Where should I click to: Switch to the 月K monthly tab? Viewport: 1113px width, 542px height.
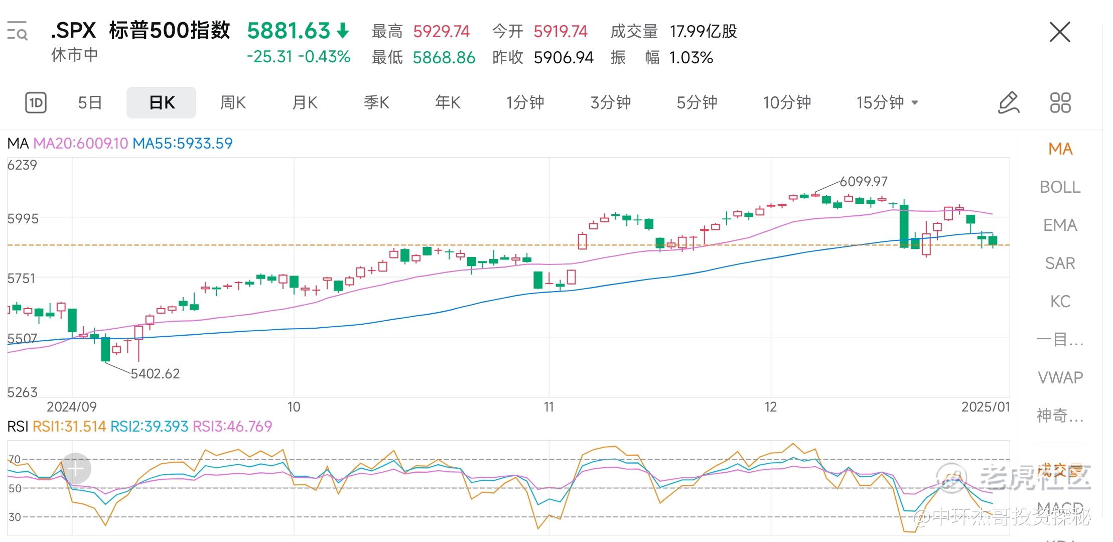click(x=305, y=102)
